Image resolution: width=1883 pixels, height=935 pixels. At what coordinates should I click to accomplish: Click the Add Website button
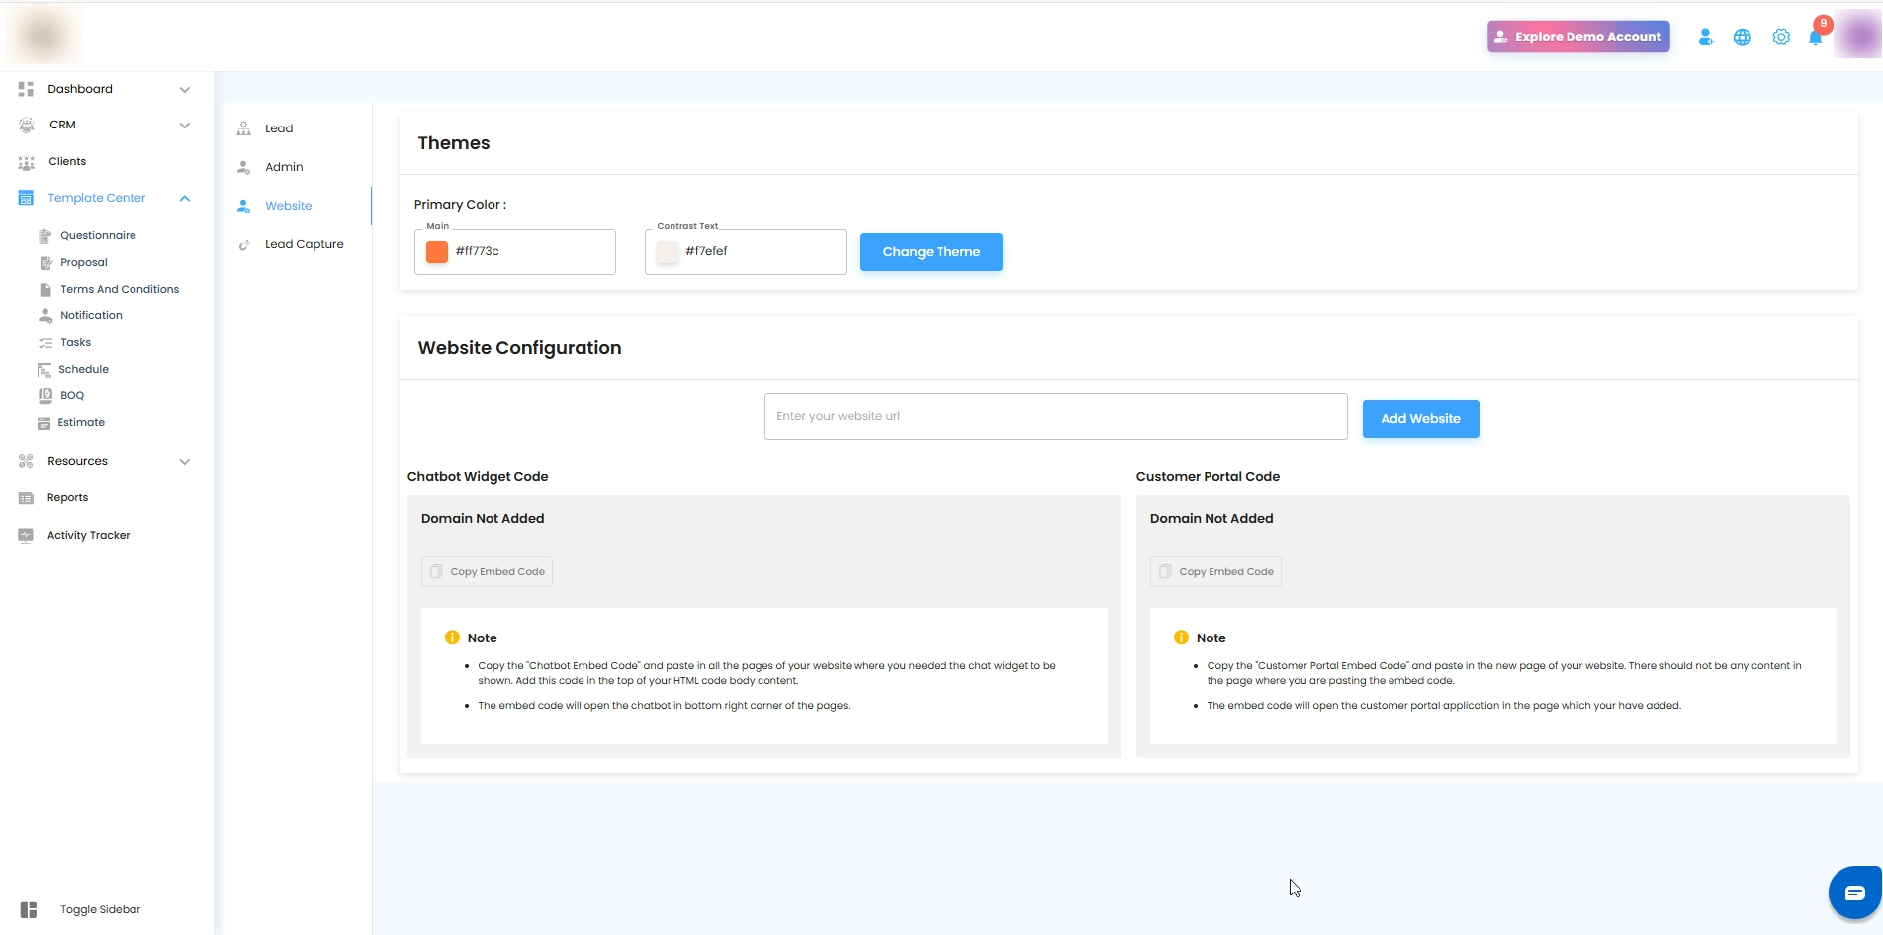1421,419
